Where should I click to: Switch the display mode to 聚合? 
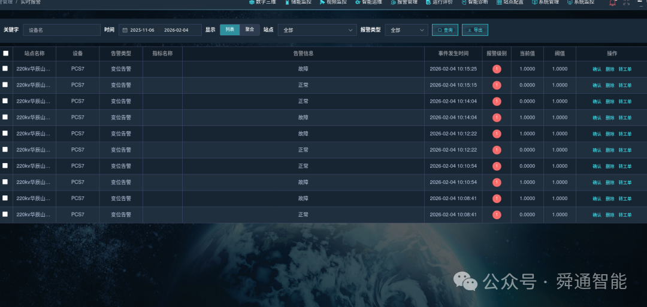(250, 30)
